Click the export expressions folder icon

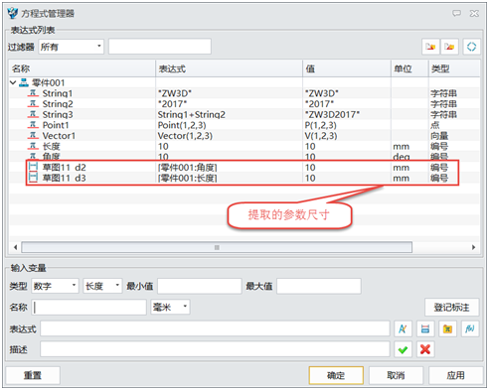tap(449, 47)
